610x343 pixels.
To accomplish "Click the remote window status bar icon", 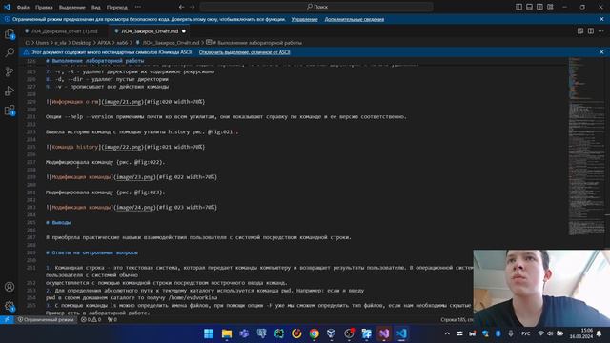I will [x=7, y=320].
